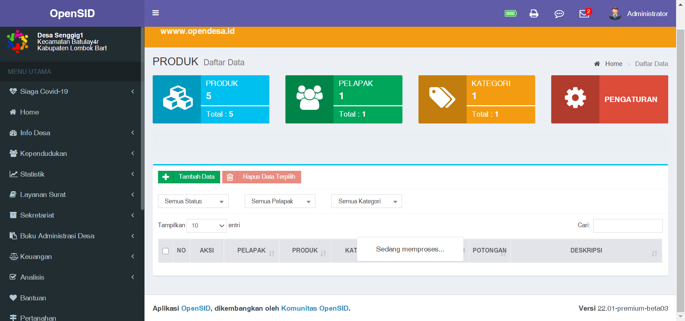Screen dimensions: 685x321
Task: Open the Tampilkan entries count dropdown
Action: click(x=207, y=225)
